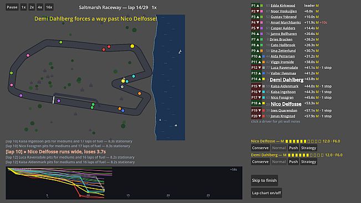Click the P18 position badge
Image resolution: width=361 pixels, height=203 pixels.
pos(256,103)
